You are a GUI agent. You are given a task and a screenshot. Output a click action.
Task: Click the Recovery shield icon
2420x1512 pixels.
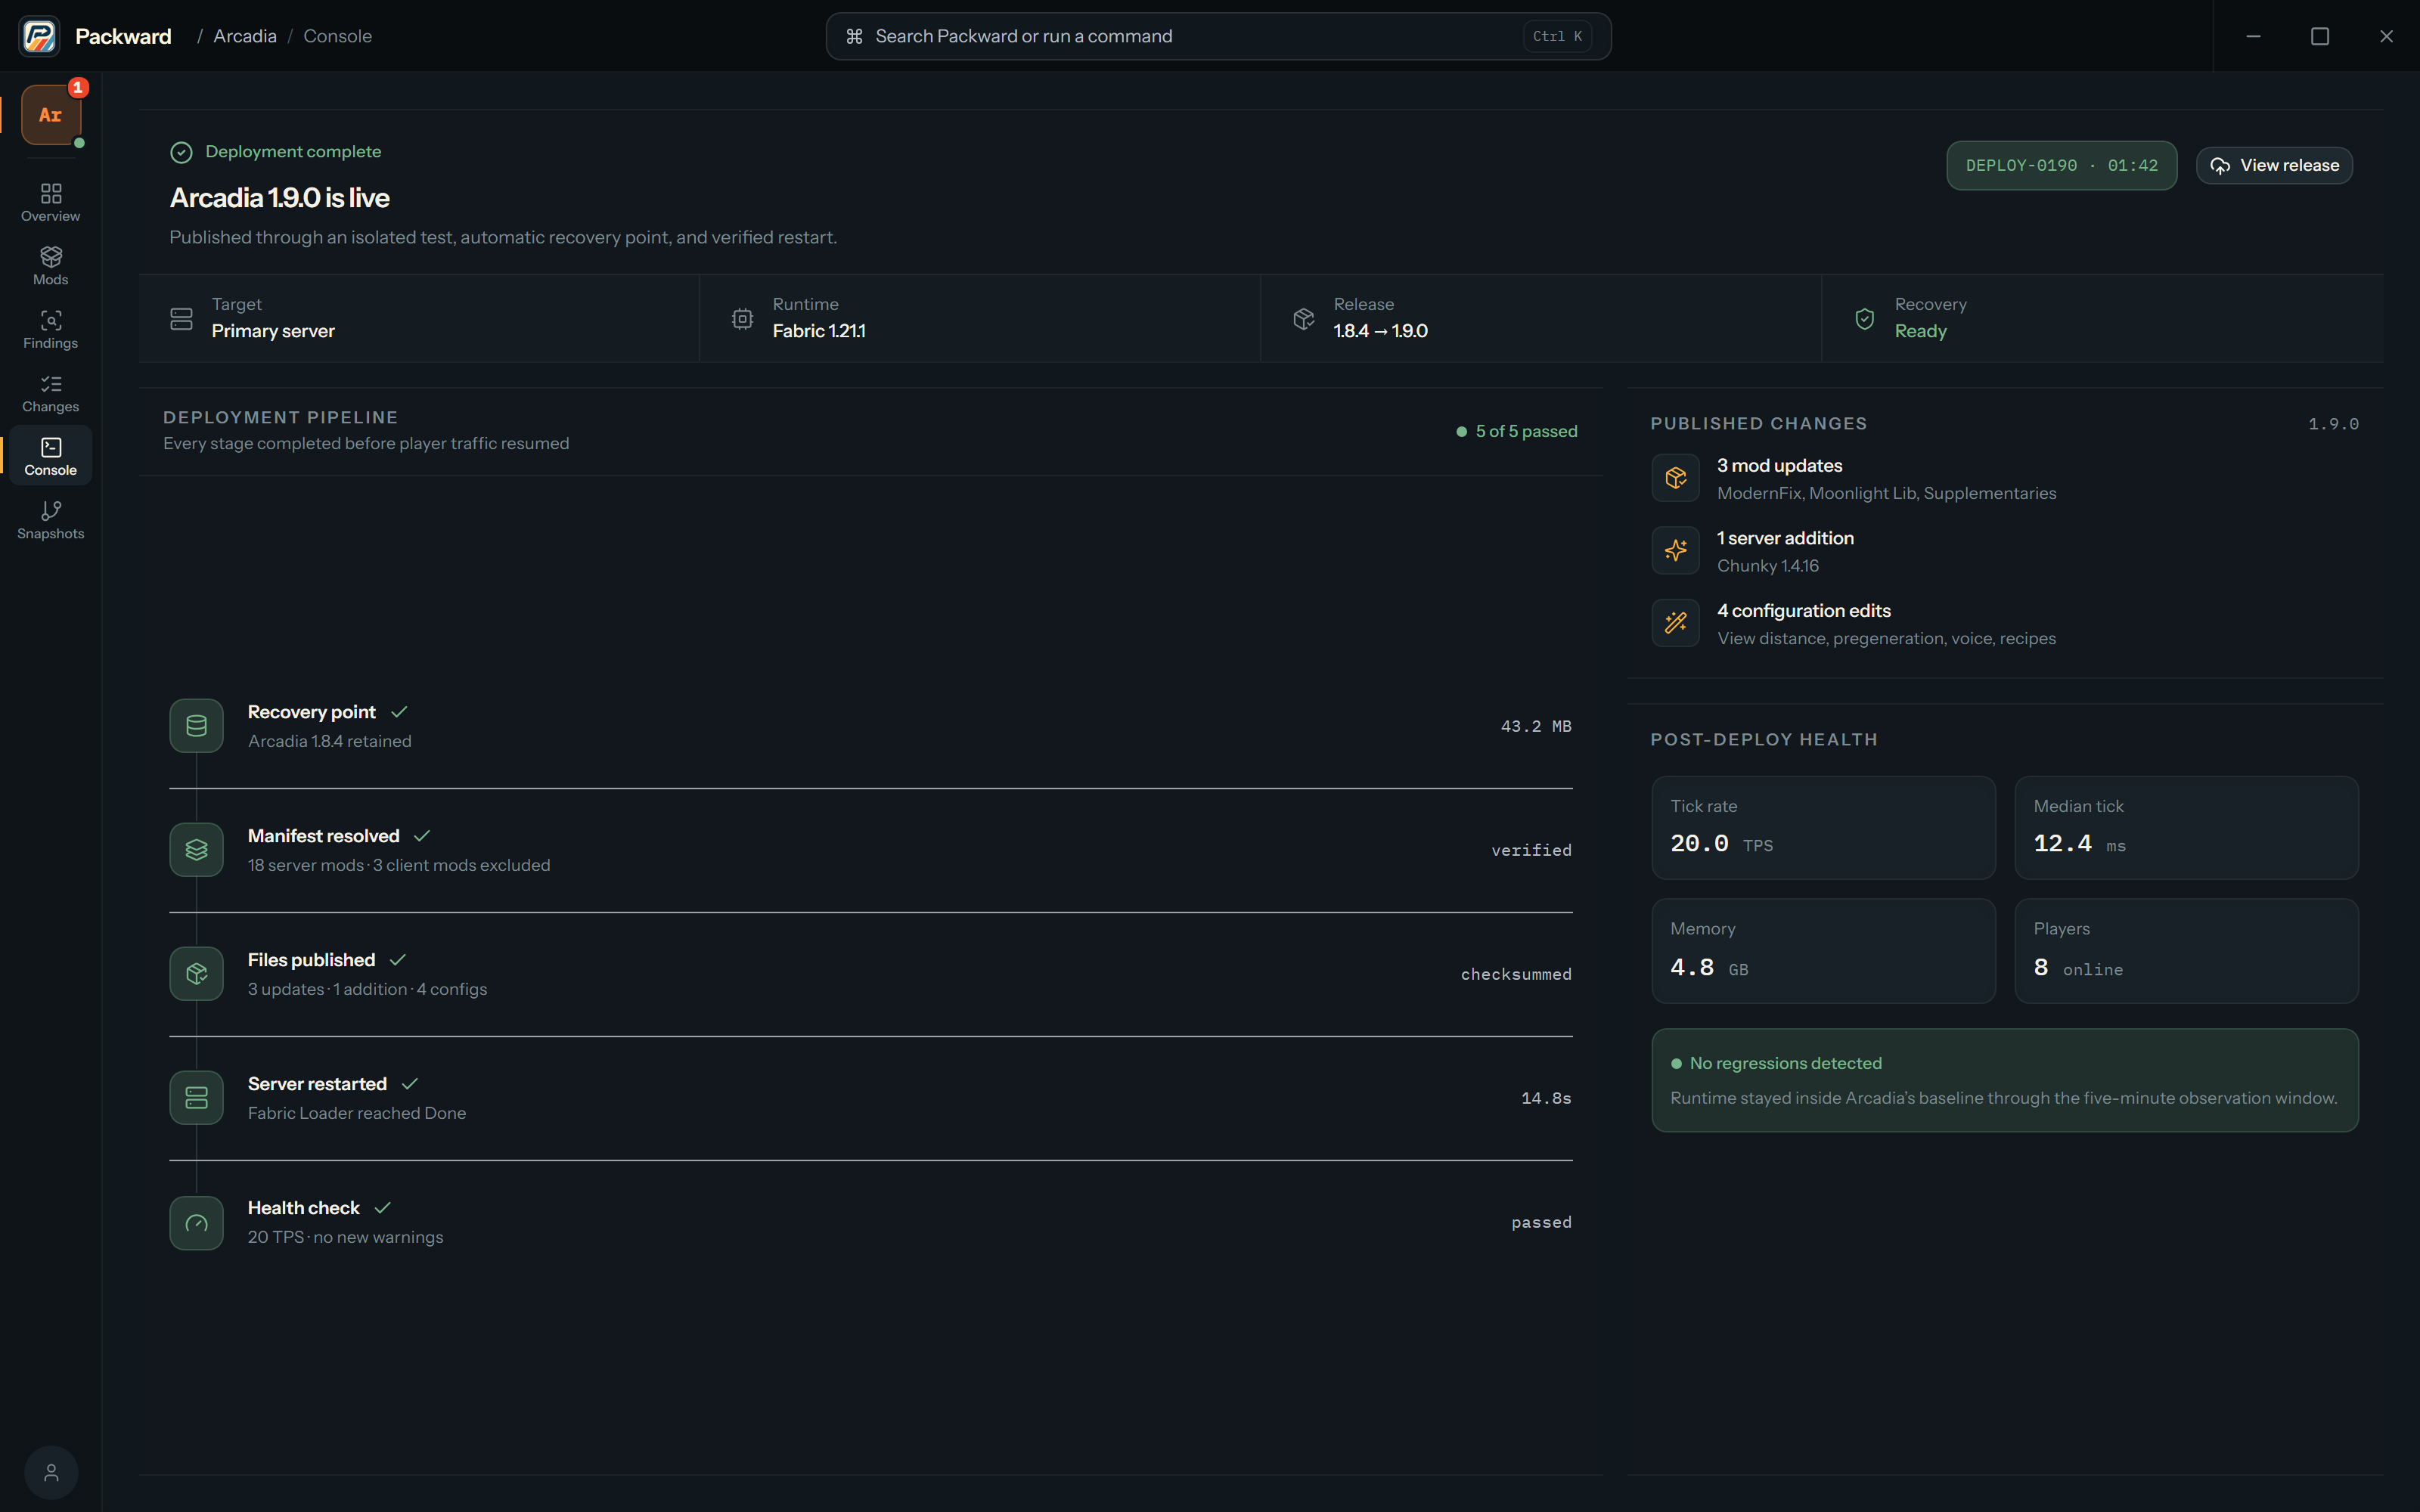tap(1864, 319)
